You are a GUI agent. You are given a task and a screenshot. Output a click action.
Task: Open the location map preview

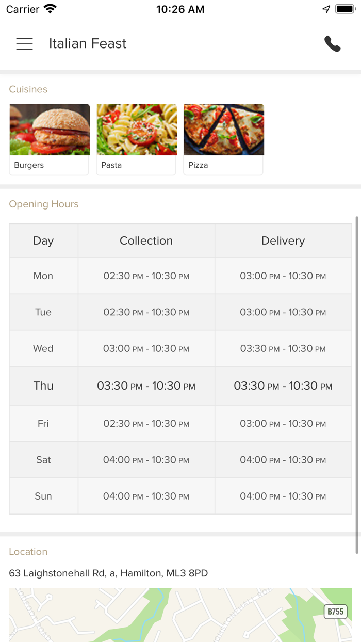[x=180, y=615]
